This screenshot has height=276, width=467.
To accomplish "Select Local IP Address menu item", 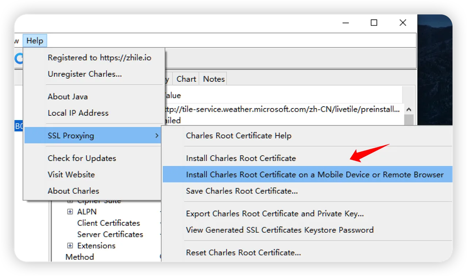I will pyautogui.click(x=78, y=113).
